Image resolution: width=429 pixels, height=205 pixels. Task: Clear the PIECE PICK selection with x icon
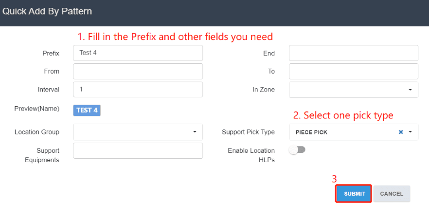401,132
